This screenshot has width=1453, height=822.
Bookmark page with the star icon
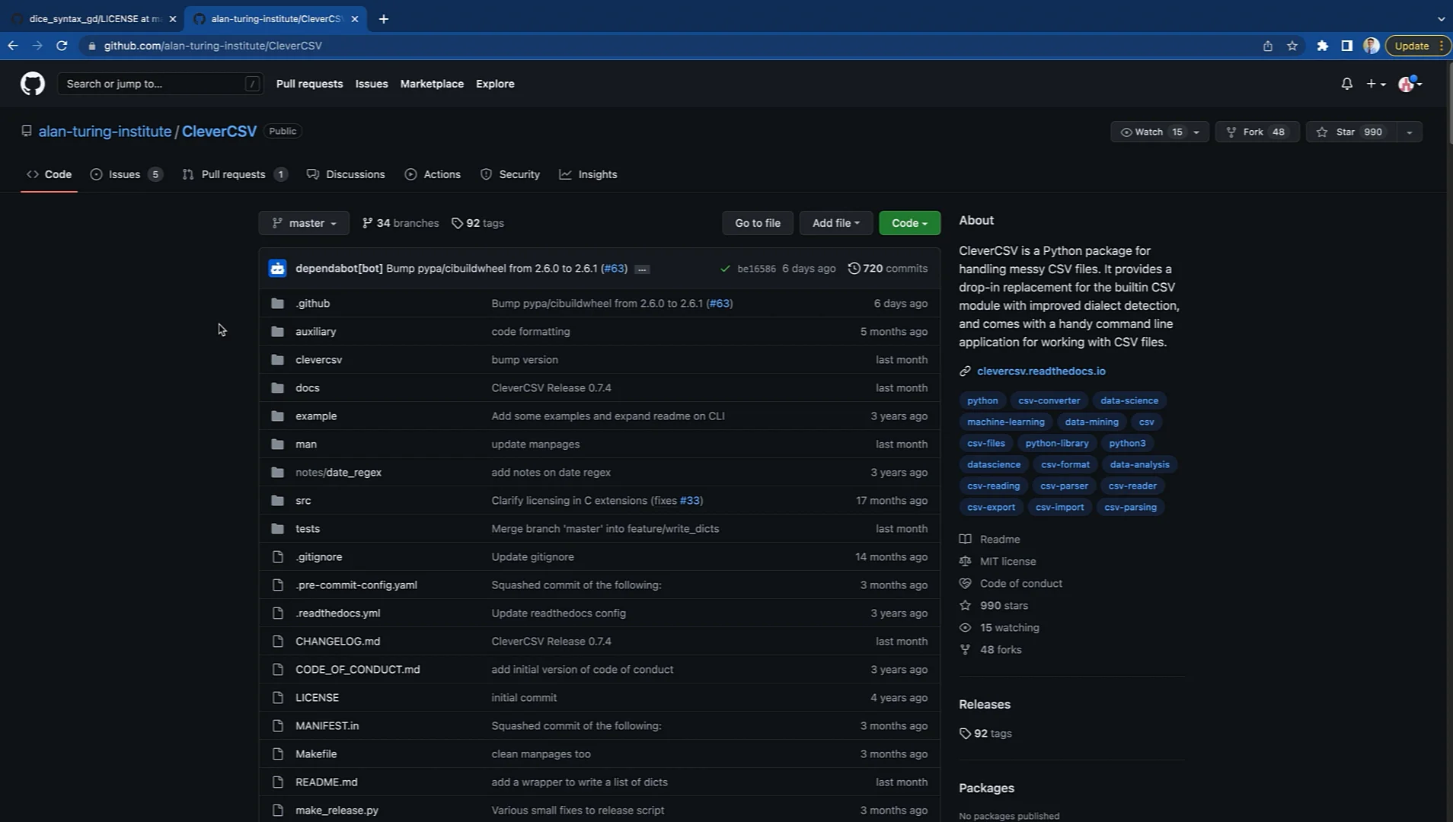tap(1292, 46)
